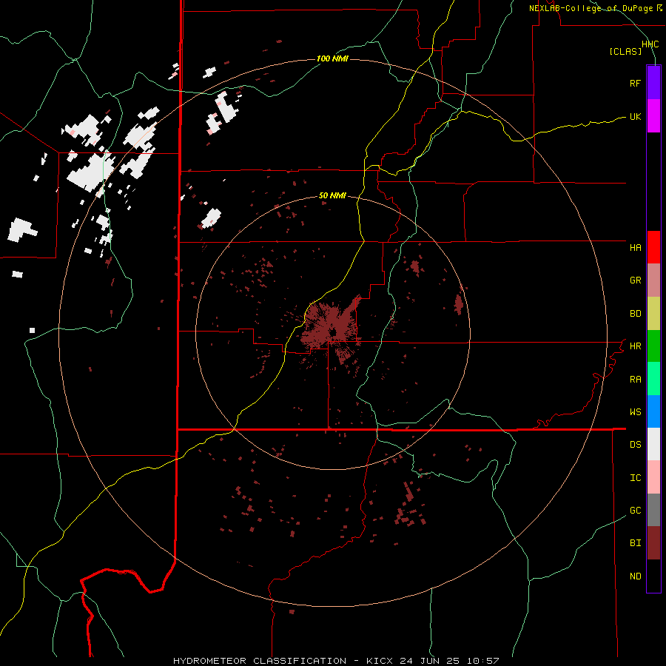Click the HA red legend swatch

[653, 247]
